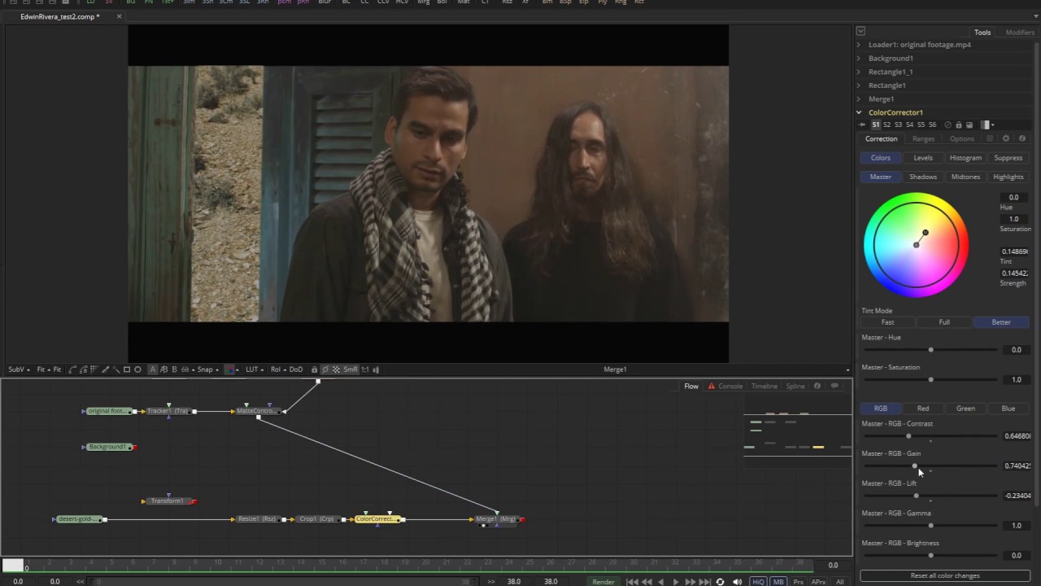Select the Green channel button
The height and width of the screenshot is (586, 1041).
coord(965,409)
